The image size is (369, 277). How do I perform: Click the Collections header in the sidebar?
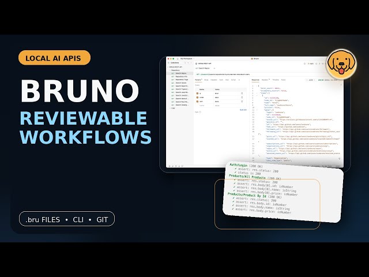point(175,63)
